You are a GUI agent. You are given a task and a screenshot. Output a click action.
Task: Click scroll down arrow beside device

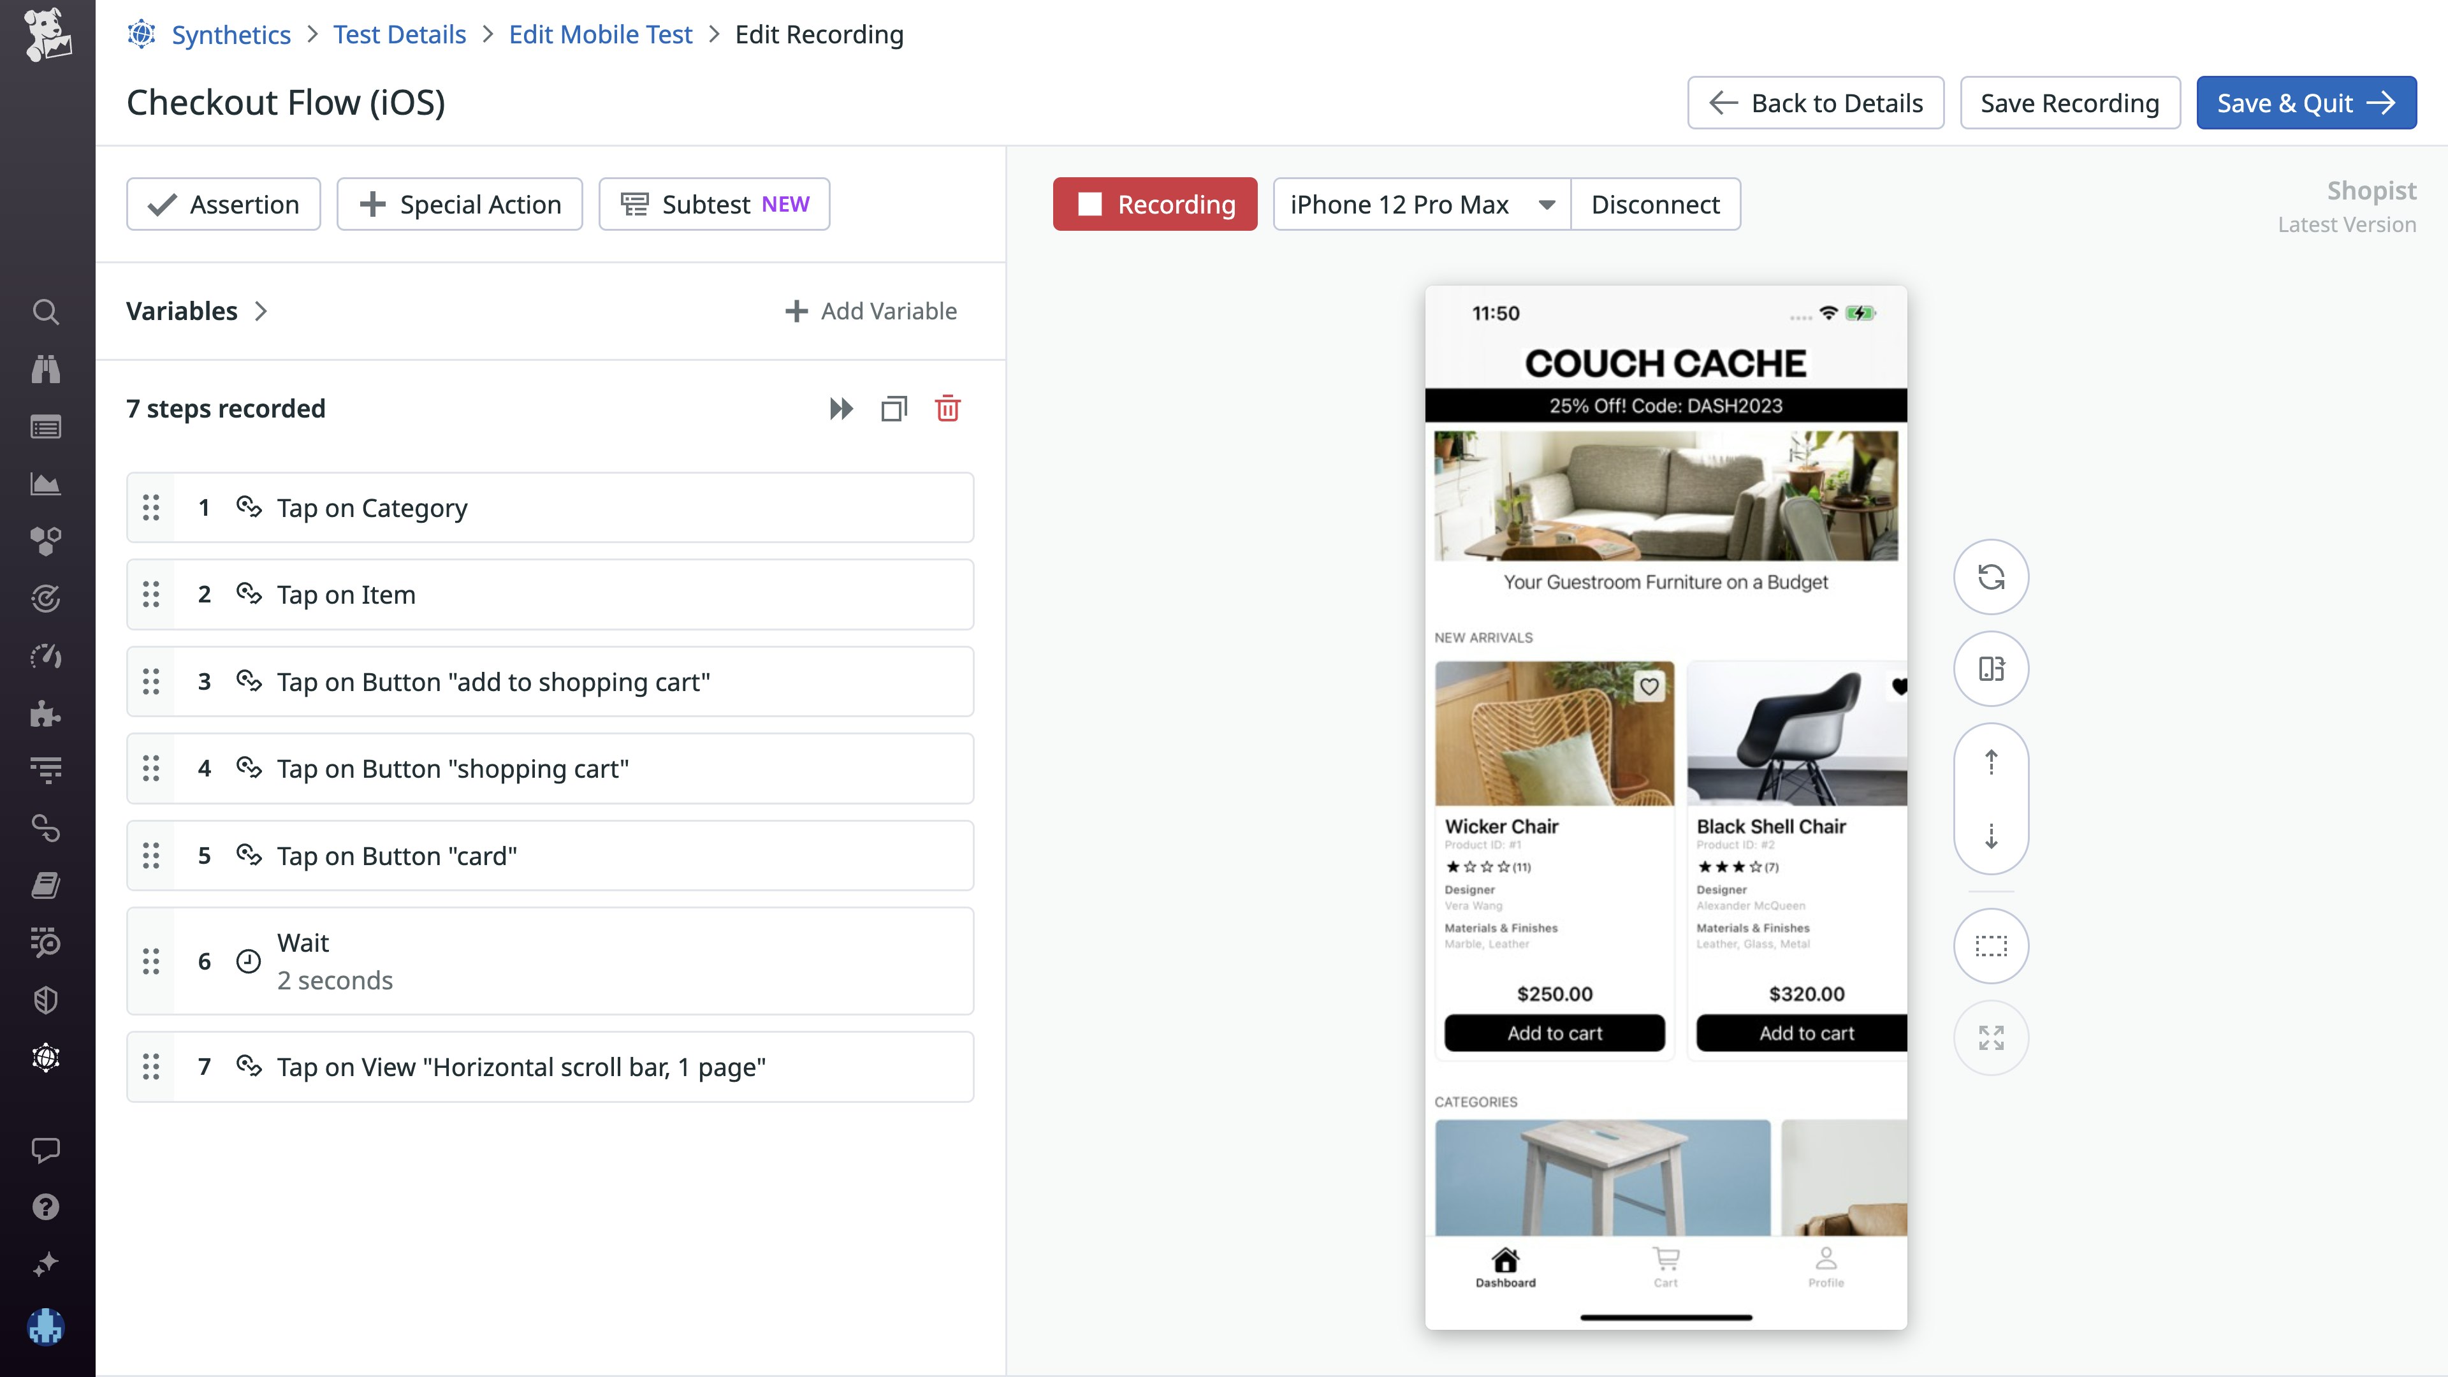tap(1991, 836)
